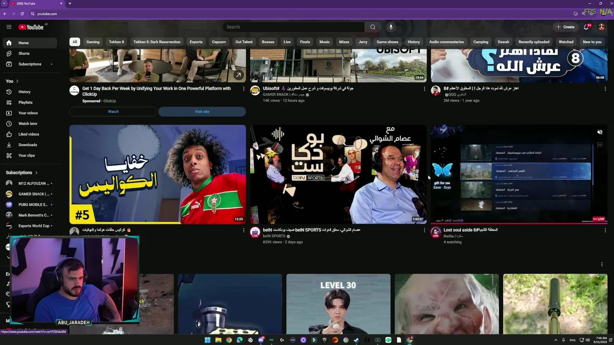Select the Audio commentaries filter chip
This screenshot has width=614, height=345.
pos(447,42)
